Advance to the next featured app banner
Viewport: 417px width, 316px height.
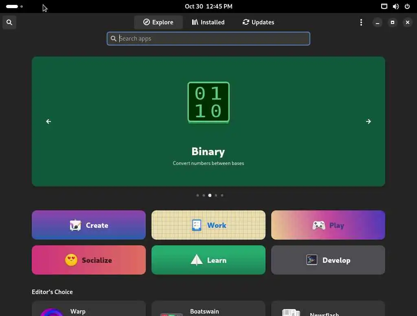click(x=368, y=121)
